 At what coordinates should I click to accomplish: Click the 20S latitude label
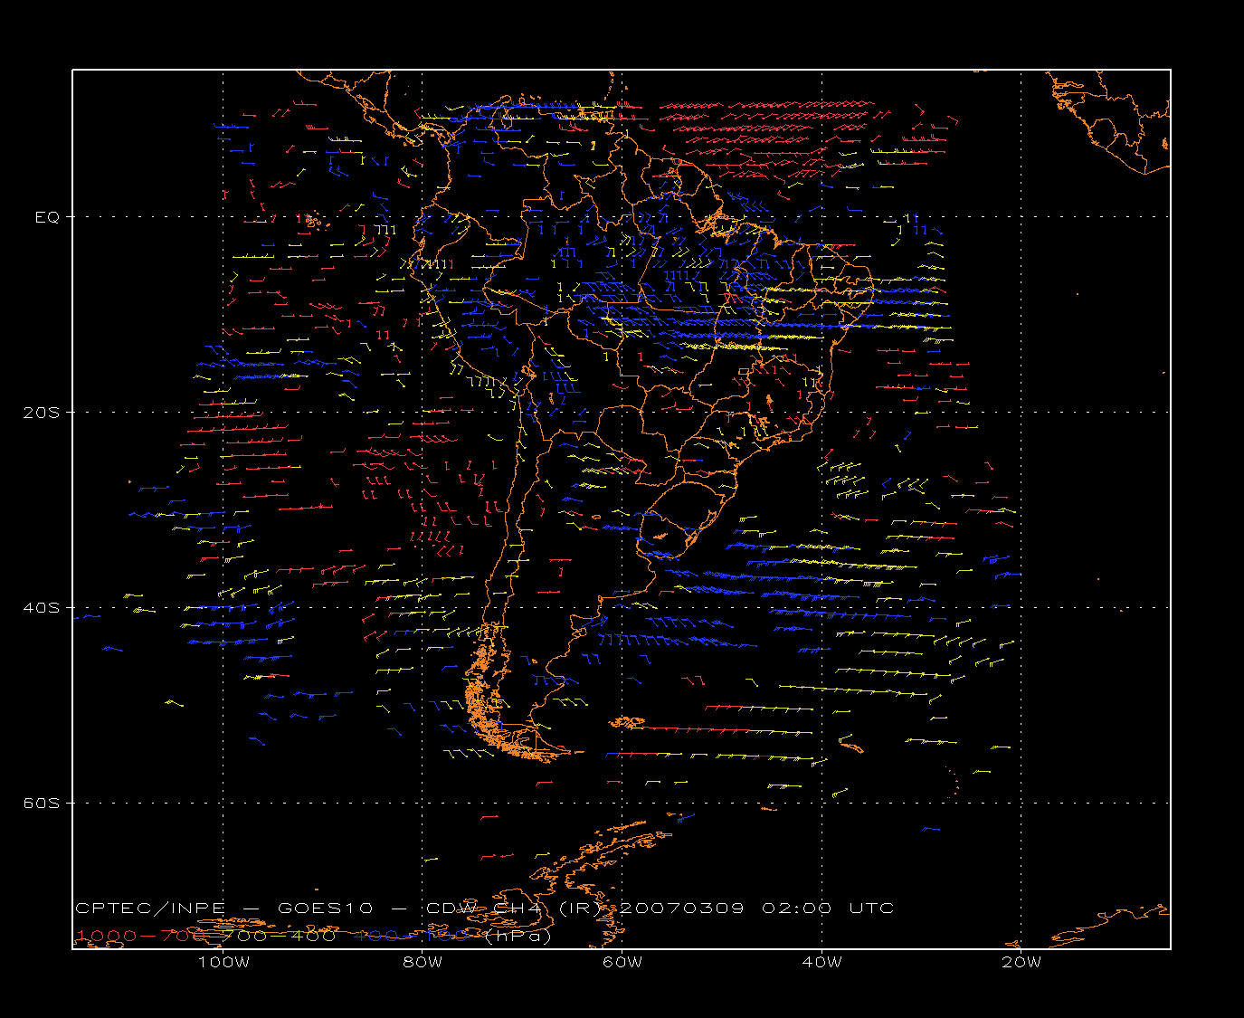[x=41, y=413]
